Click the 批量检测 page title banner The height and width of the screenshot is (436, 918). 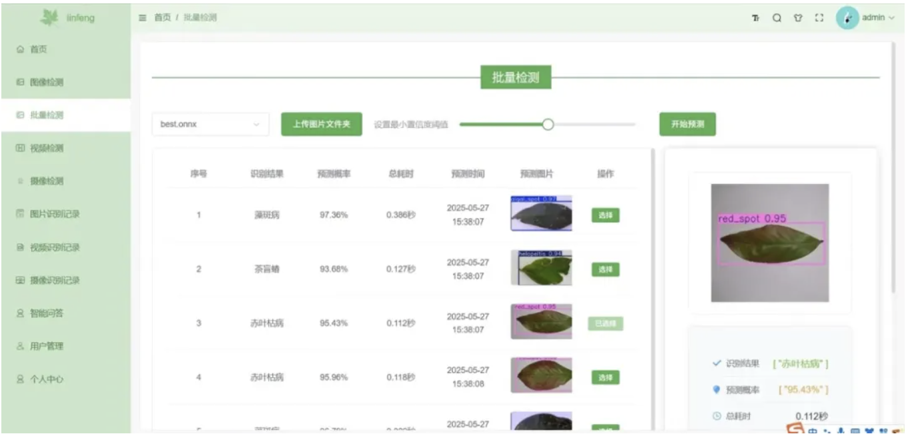515,77
